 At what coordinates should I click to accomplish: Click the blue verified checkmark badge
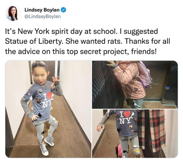[x=64, y=10]
